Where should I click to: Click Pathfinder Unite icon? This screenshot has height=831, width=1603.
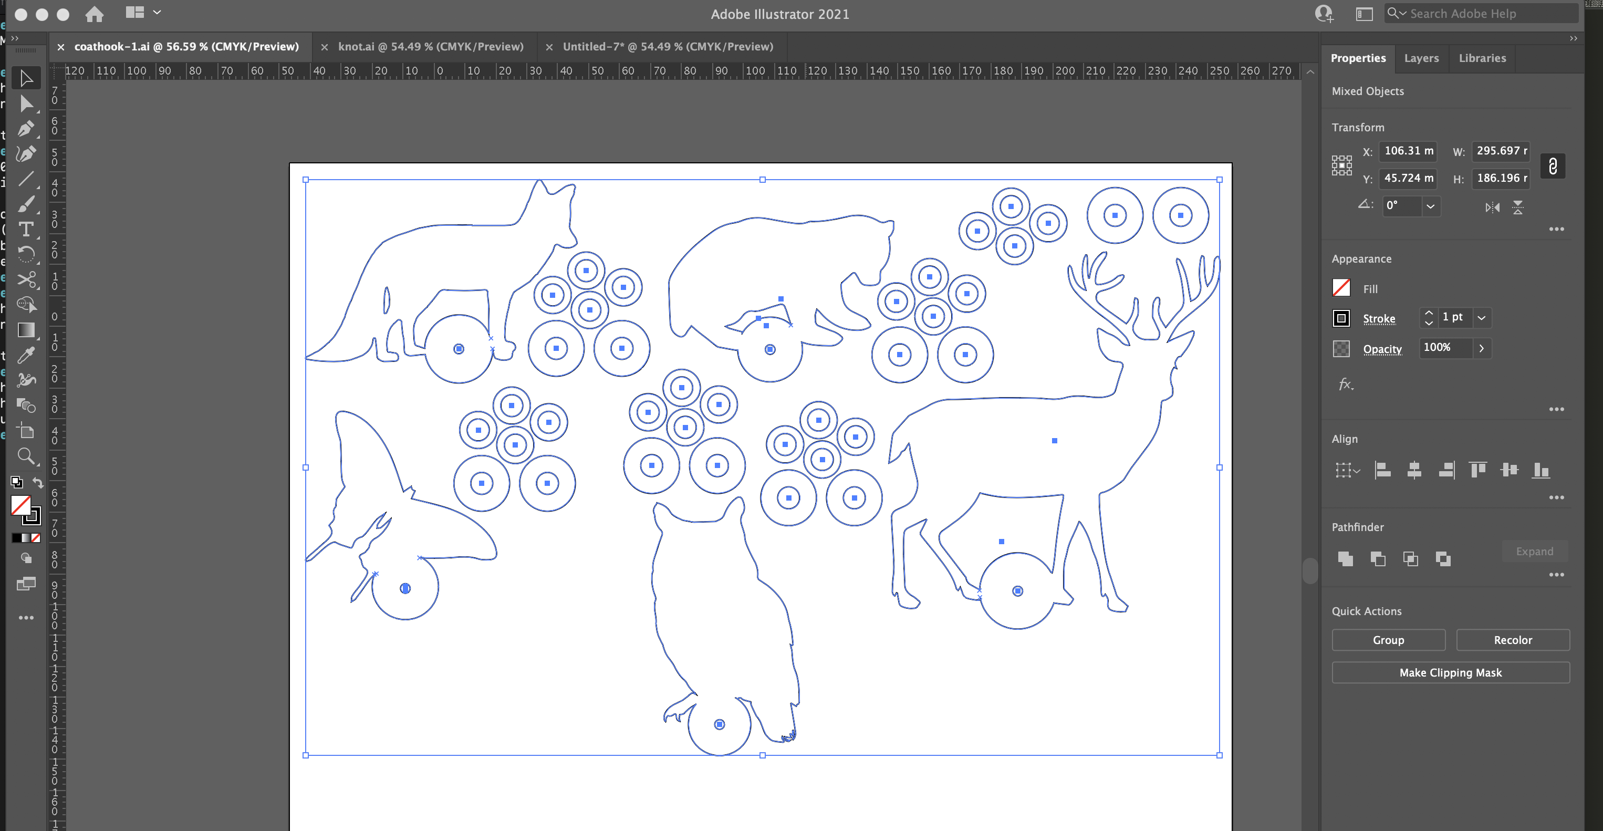click(1346, 558)
